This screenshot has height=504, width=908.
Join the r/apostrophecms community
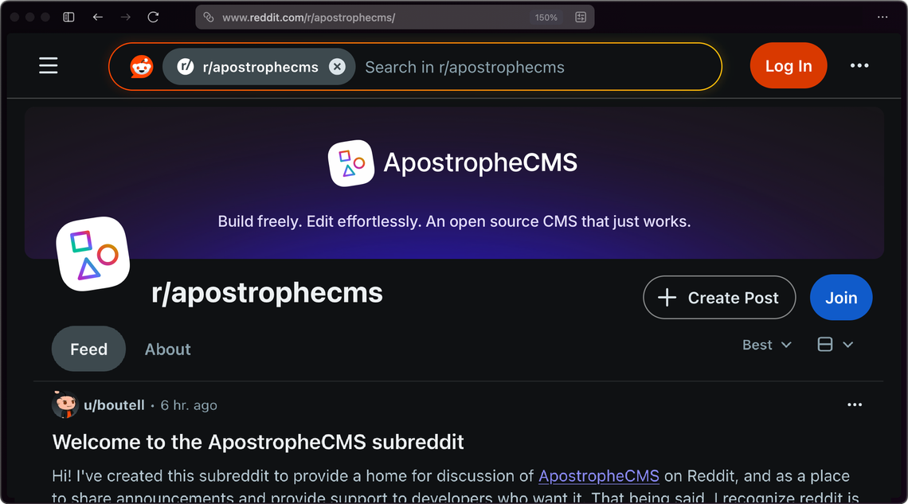(840, 298)
